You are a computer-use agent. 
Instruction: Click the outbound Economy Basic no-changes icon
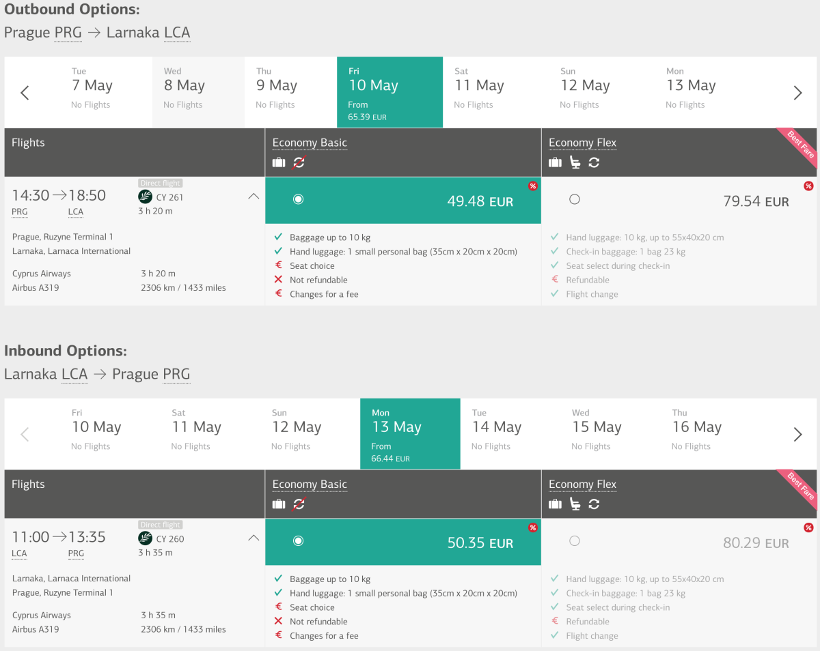click(x=299, y=162)
